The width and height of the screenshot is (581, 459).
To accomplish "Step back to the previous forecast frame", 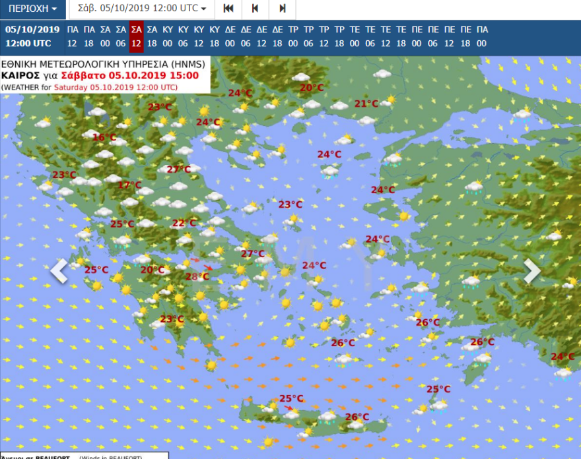I will coord(256,9).
